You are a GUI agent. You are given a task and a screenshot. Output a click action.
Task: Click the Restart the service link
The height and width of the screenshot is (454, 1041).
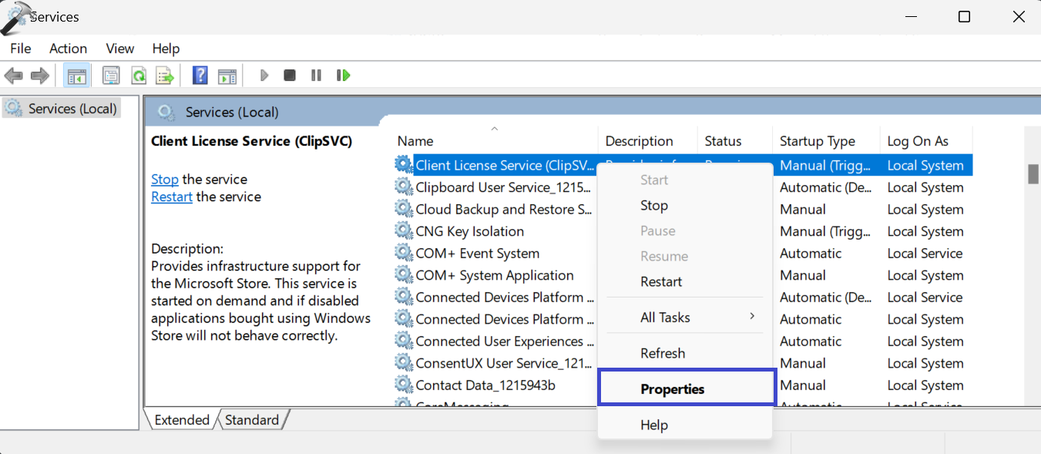[x=171, y=197]
